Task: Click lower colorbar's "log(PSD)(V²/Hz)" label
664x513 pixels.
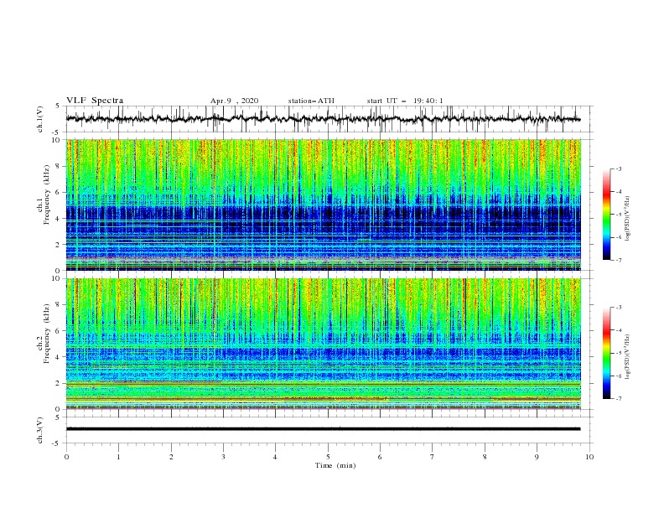Action: 627,356
